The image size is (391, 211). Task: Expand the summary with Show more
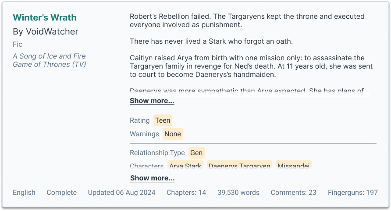pos(152,100)
